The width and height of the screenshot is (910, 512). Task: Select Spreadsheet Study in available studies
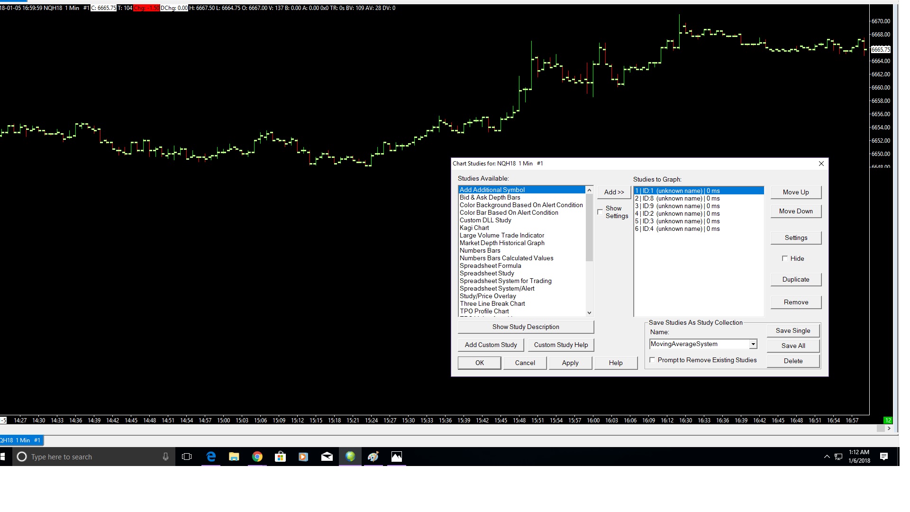click(x=487, y=273)
